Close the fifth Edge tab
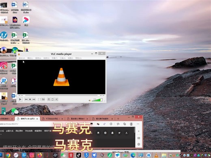The width and height of the screenshot is (211, 158). coord(112,119)
